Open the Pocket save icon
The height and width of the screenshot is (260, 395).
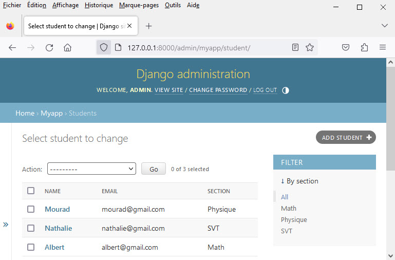(x=346, y=47)
